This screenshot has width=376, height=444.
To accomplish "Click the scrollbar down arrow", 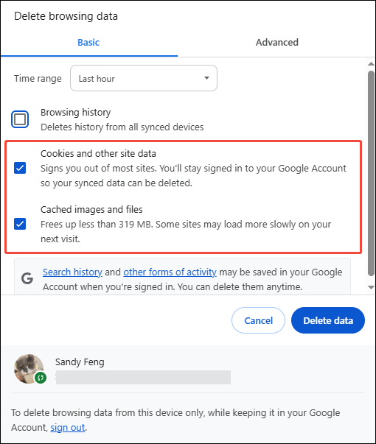I will (371, 287).
